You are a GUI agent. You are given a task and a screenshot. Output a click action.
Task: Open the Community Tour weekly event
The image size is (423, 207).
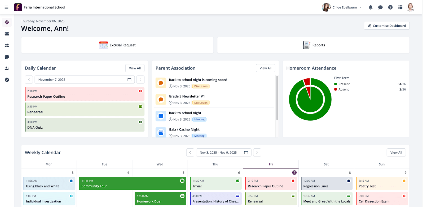pyautogui.click(x=133, y=184)
